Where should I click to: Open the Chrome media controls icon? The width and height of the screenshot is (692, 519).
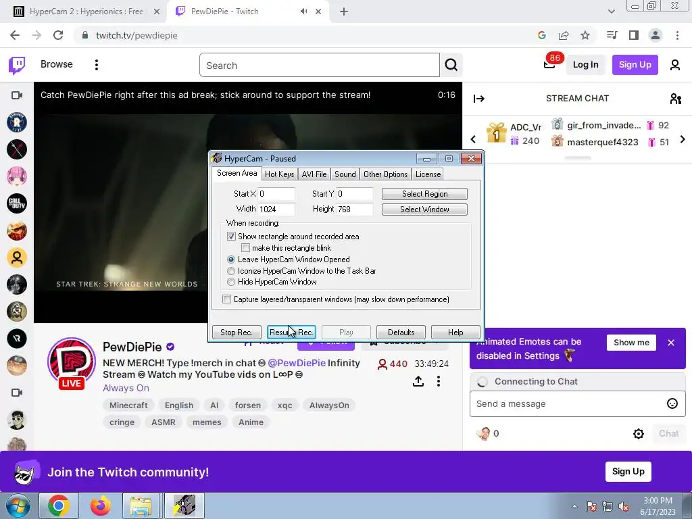pos(612,35)
